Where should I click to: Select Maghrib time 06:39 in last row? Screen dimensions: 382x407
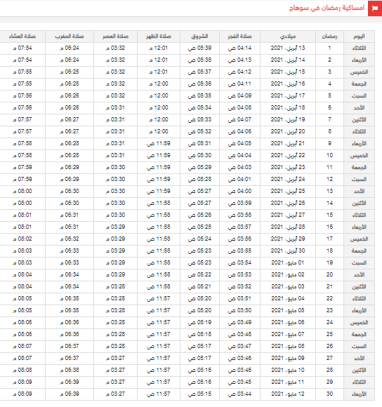point(70,394)
